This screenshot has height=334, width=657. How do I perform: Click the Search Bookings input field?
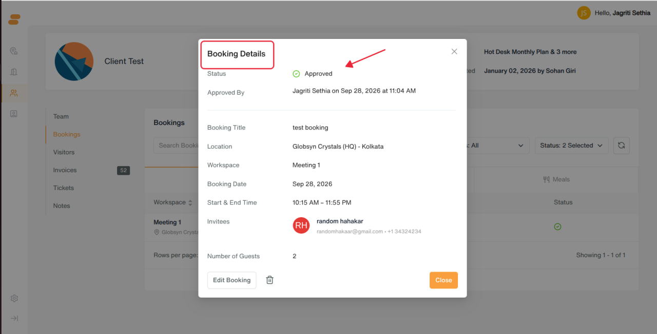pyautogui.click(x=176, y=145)
